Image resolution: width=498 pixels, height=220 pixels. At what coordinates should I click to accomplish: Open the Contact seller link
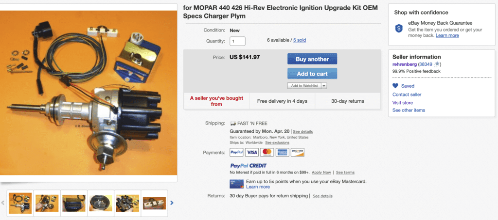[x=407, y=94]
